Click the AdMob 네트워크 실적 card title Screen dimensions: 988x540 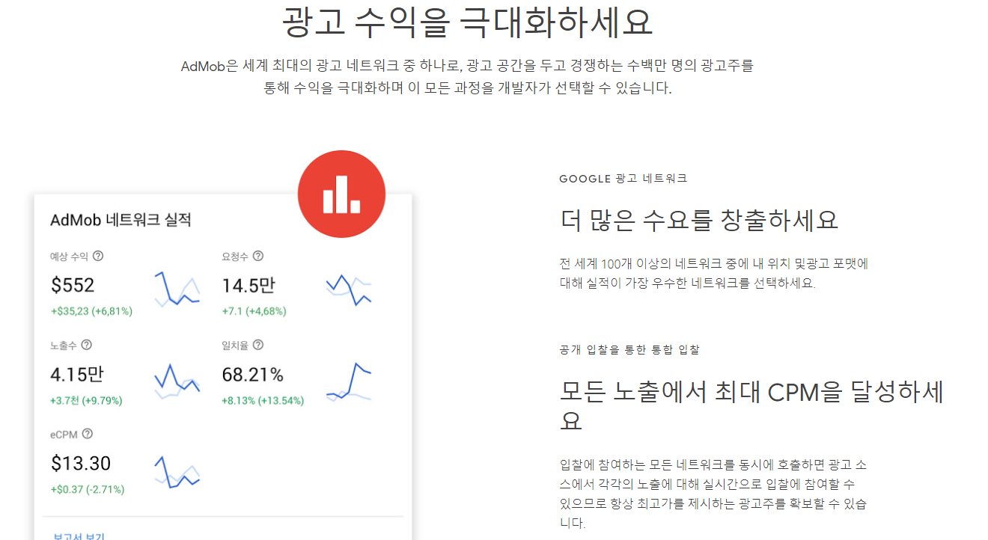121,220
